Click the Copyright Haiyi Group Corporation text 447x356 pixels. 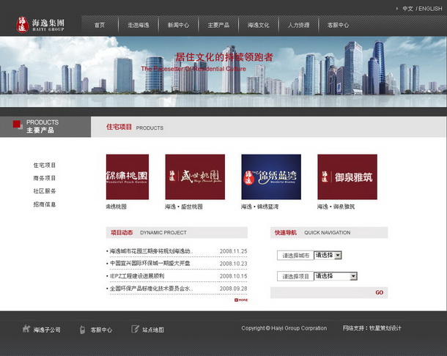(284, 328)
